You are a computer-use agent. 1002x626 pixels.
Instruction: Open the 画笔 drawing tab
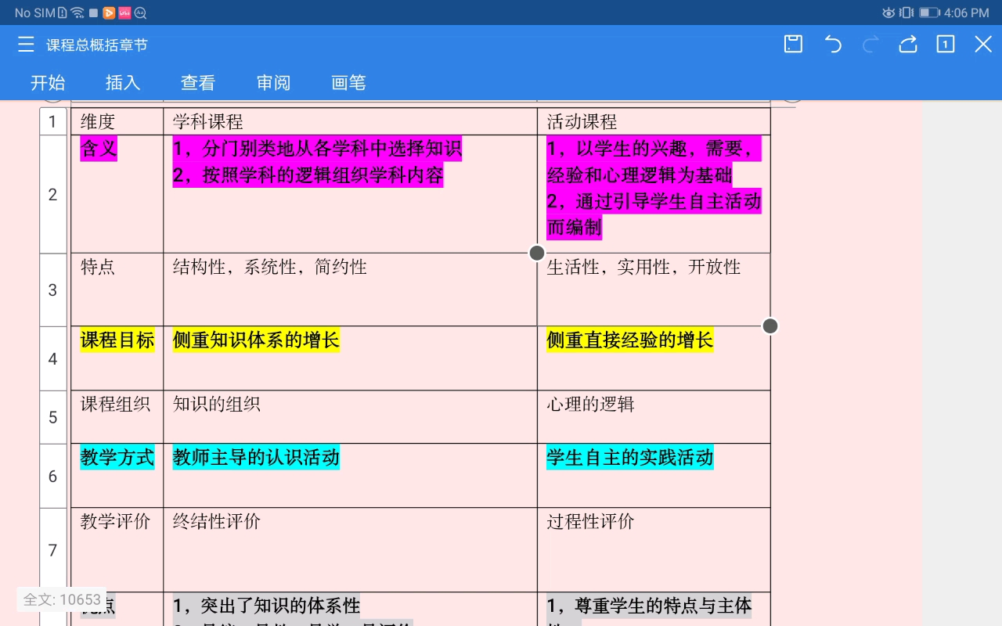click(348, 83)
